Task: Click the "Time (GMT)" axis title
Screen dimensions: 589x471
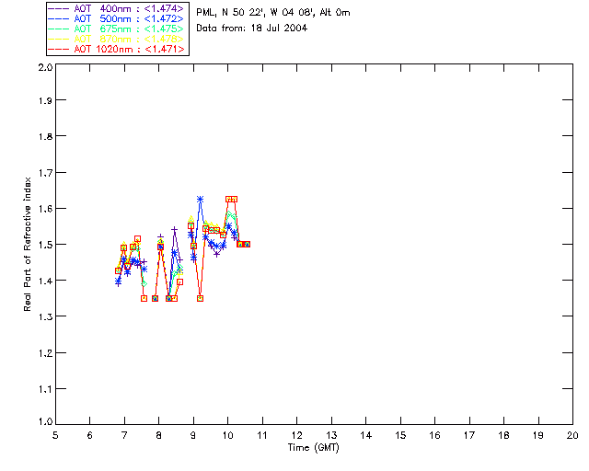Action: coord(313,448)
